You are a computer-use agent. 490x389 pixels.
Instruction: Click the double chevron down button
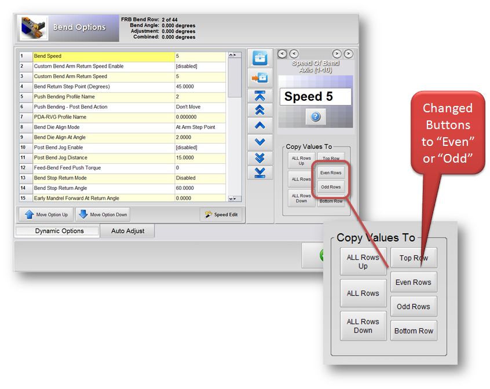click(x=260, y=157)
